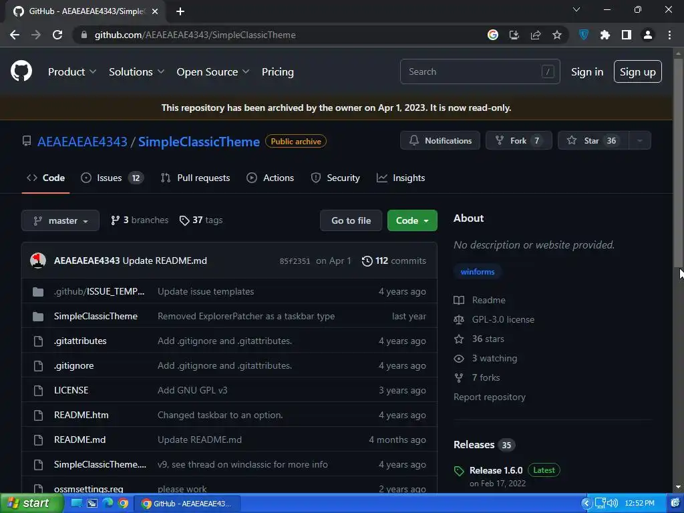Image resolution: width=684 pixels, height=513 pixels.
Task: Open the Chrome three-dot menu
Action: (669, 35)
